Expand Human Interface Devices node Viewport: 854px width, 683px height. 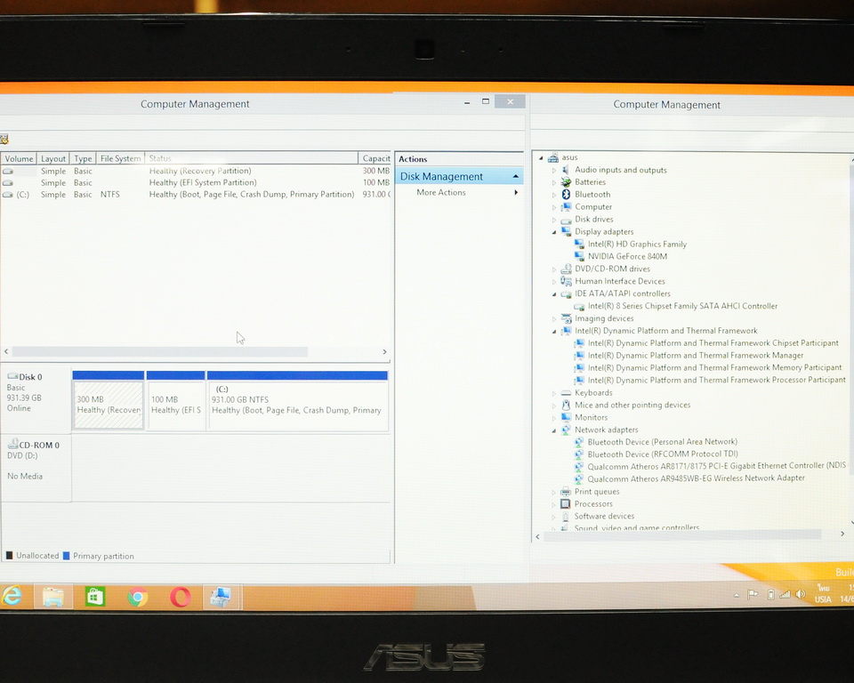[554, 282]
